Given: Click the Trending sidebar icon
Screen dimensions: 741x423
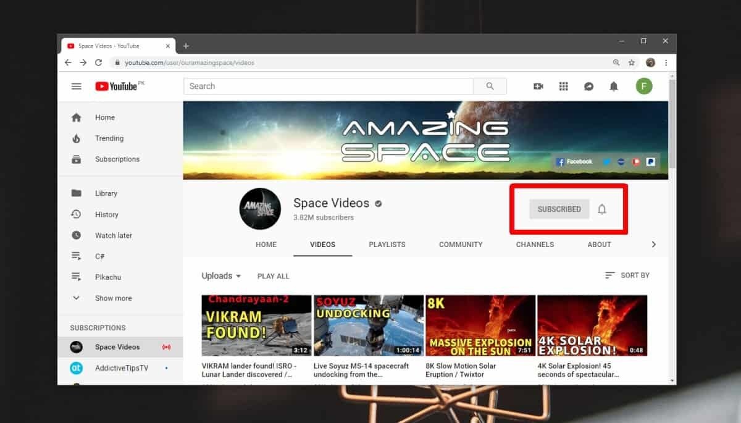Looking at the screenshot, I should point(76,138).
